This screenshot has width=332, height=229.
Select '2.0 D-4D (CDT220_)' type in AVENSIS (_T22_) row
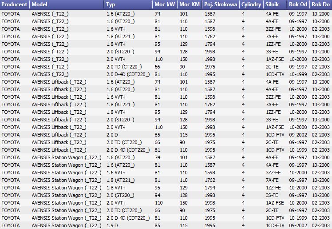point(128,74)
